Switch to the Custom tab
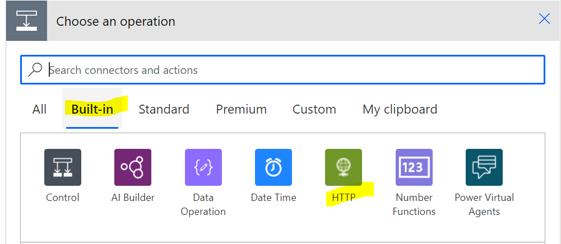 coord(314,109)
